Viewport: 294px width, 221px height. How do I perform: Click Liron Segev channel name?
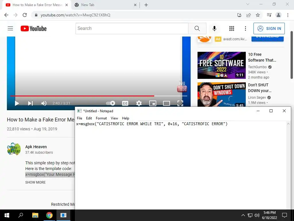(257, 97)
